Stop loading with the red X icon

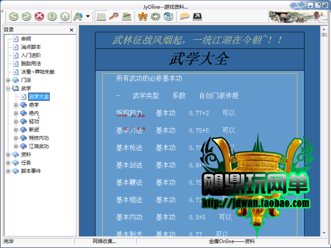click(39, 16)
